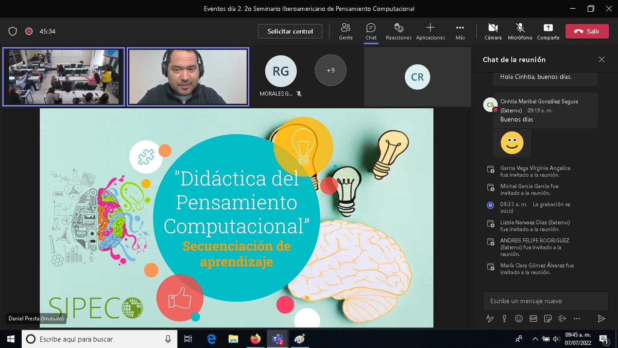Click Comparte to share content
618x348 pixels.
[548, 31]
